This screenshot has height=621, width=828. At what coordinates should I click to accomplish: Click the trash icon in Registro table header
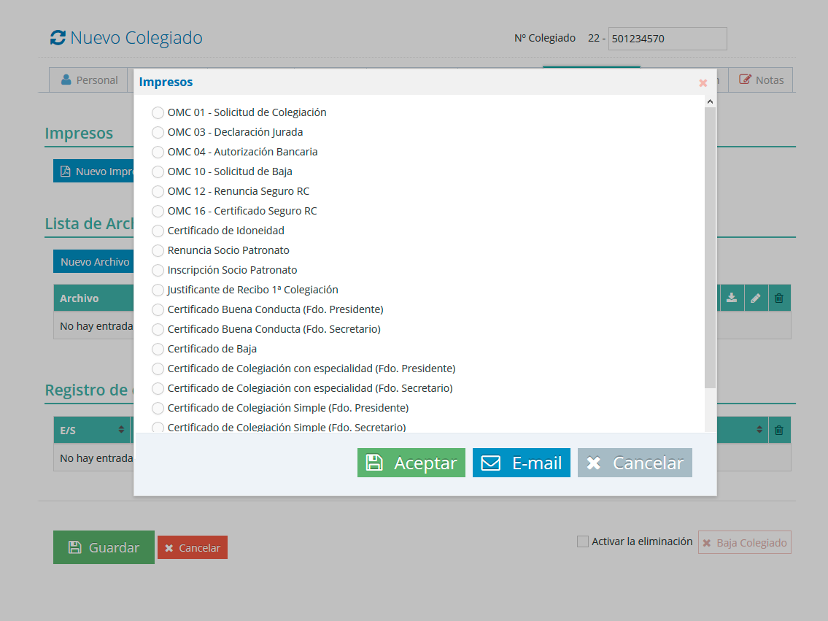click(779, 430)
